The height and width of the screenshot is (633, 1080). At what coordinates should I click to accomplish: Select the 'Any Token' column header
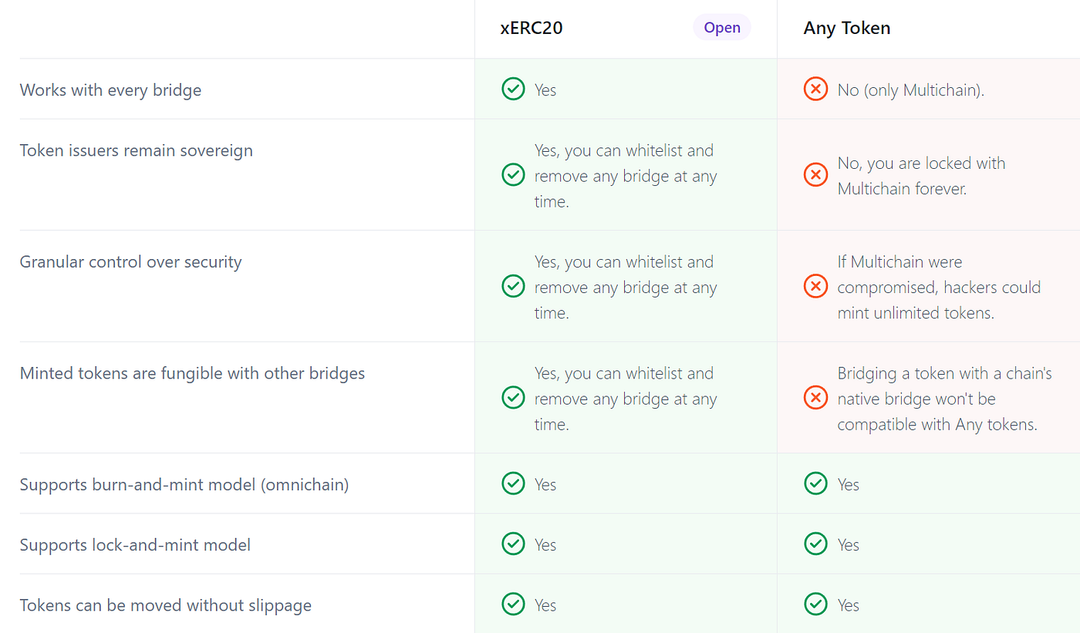(847, 29)
